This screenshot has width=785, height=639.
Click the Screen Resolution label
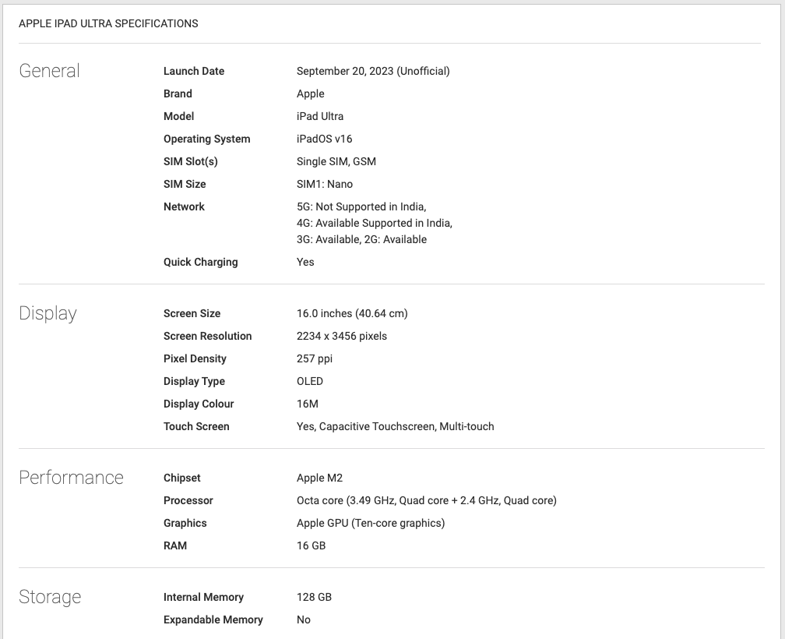tap(207, 336)
